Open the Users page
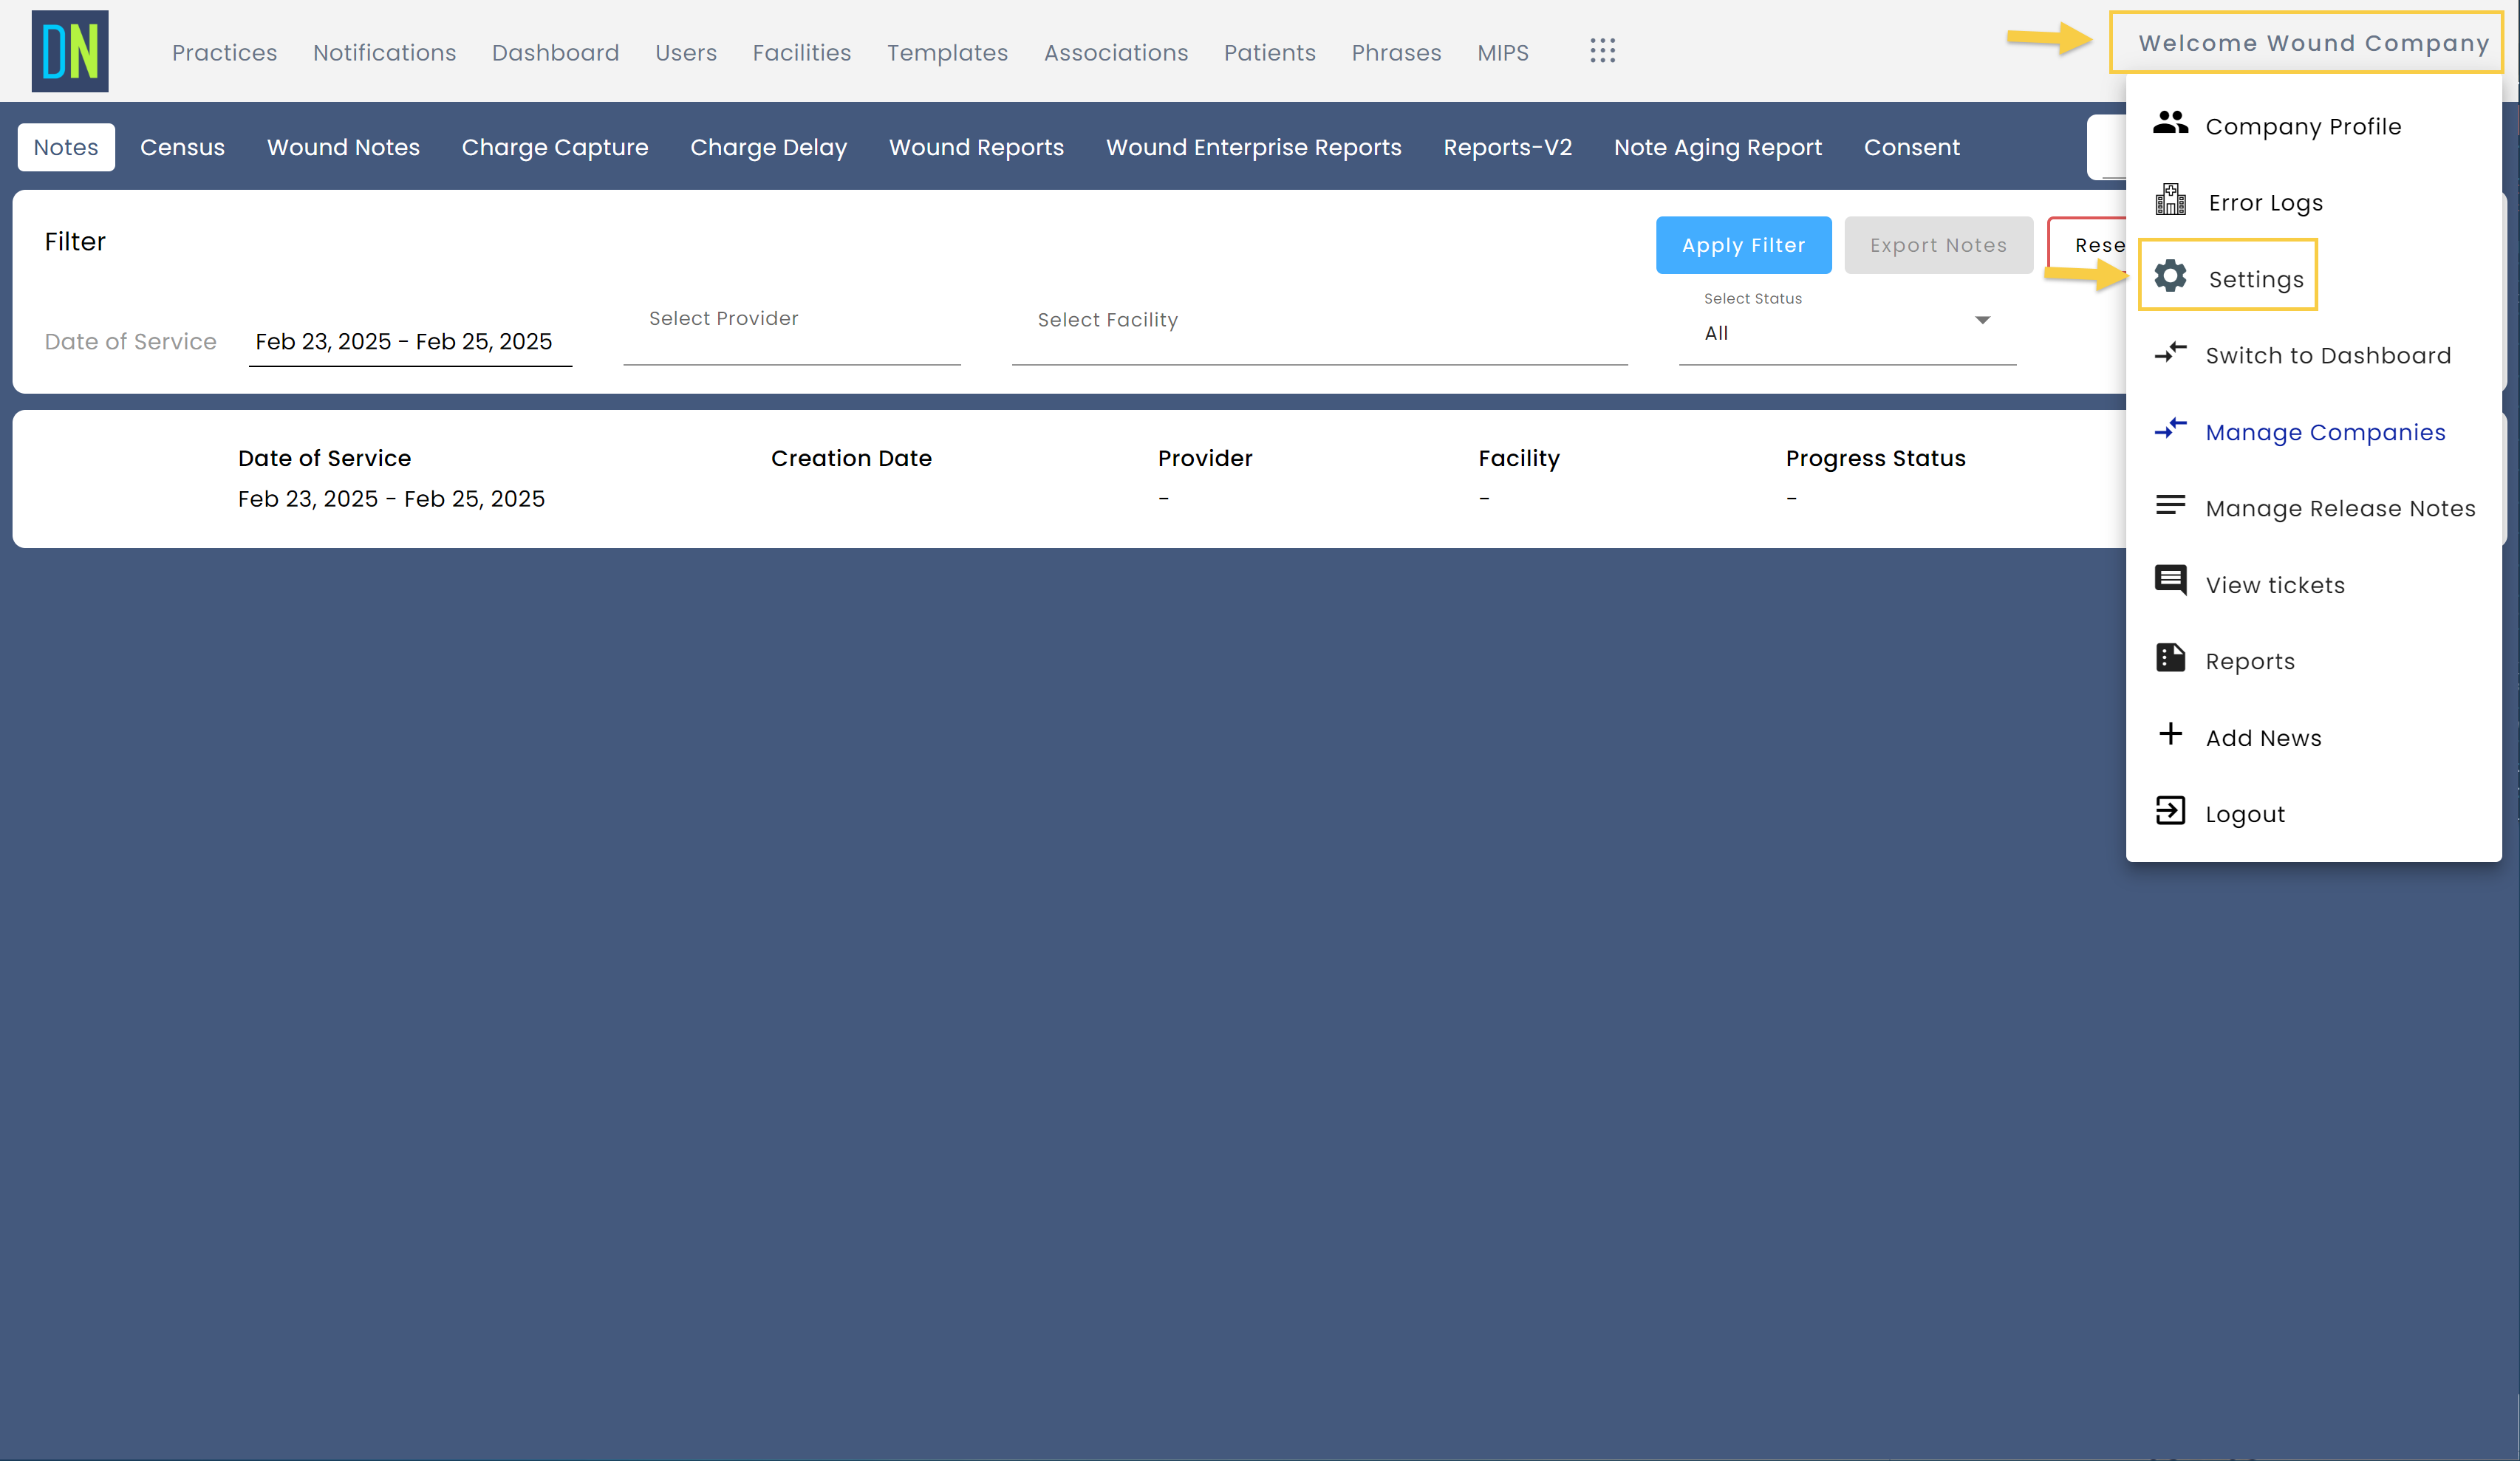 [x=686, y=53]
